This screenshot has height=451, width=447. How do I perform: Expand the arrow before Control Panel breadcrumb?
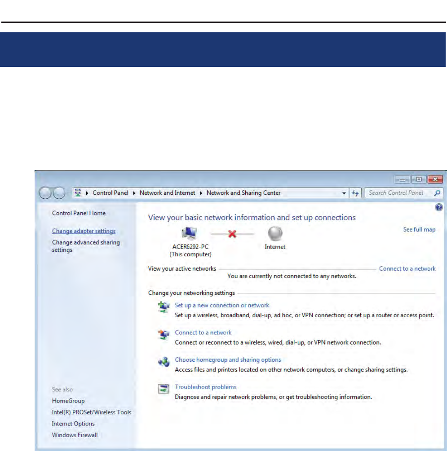click(x=87, y=193)
